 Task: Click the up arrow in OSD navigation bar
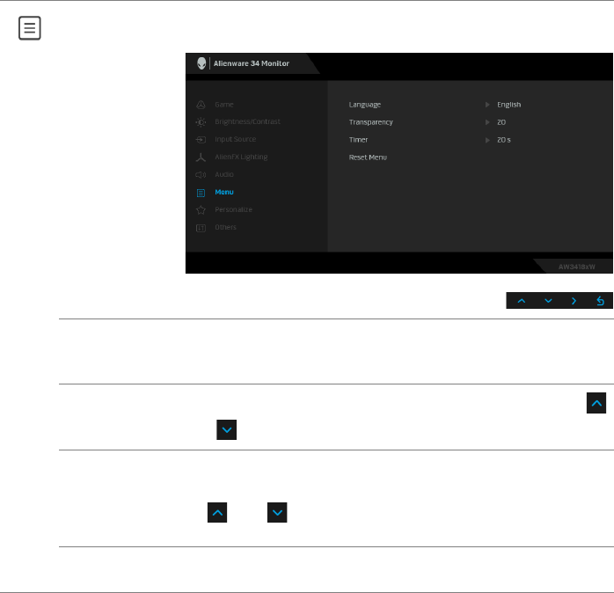coord(521,301)
